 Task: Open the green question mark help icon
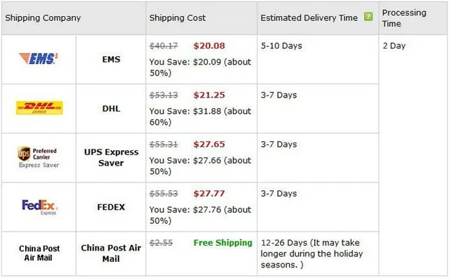[368, 17]
